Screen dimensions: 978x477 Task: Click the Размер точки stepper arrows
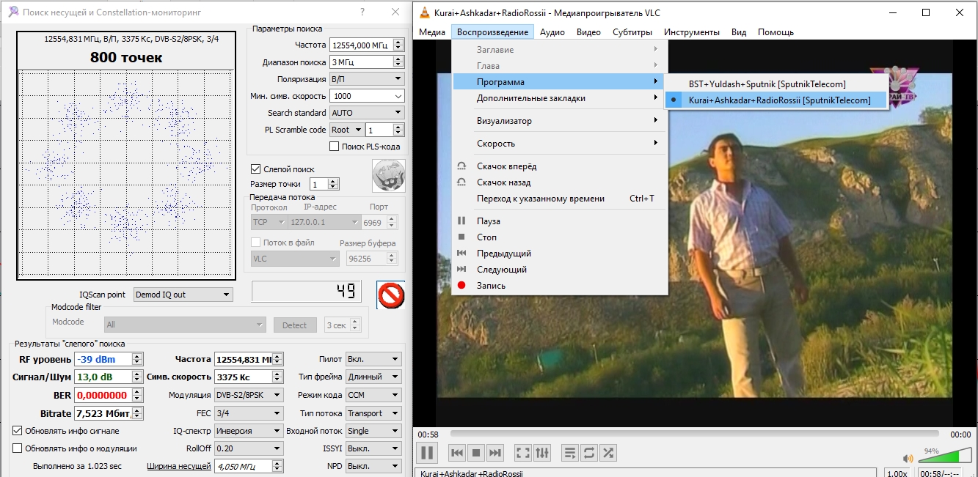[333, 184]
